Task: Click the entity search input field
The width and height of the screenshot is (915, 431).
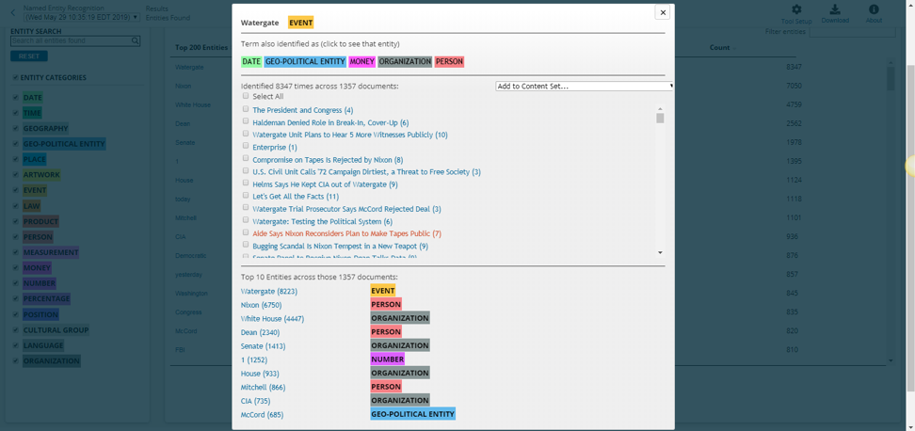Action: (70, 41)
